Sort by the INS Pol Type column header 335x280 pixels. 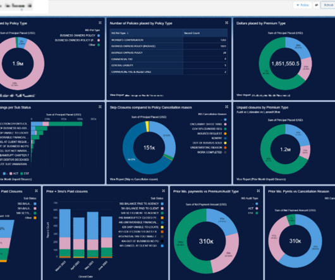[x=119, y=33]
